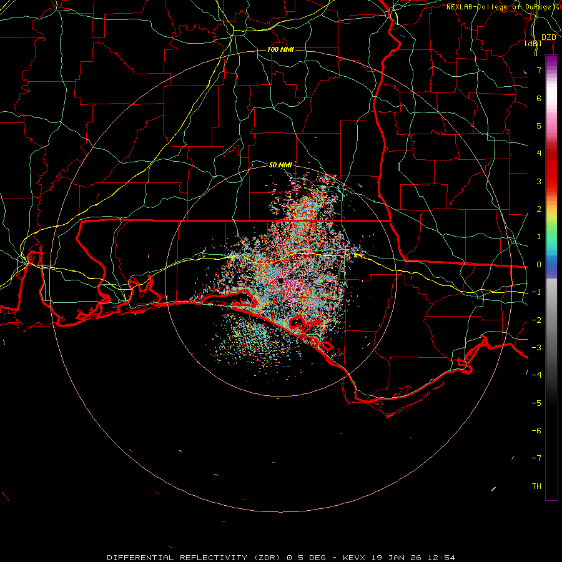The width and height of the screenshot is (562, 562).
Task: Click the 3 value on dB scale
Action: tap(539, 181)
